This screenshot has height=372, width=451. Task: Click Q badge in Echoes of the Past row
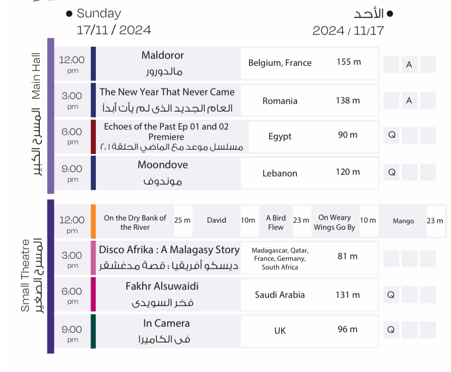point(391,135)
